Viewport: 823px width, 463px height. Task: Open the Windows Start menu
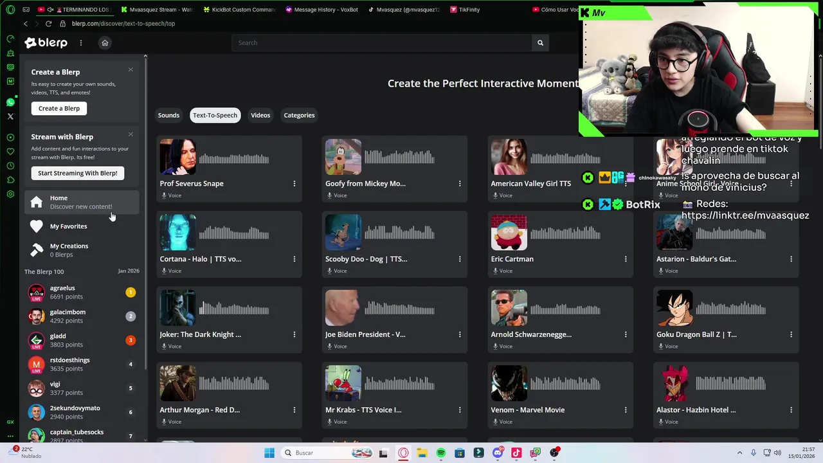(x=269, y=453)
